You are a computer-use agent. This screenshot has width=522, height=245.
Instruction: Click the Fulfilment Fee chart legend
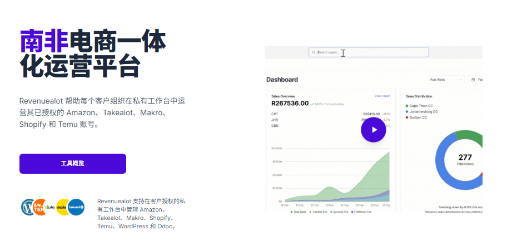361,212
